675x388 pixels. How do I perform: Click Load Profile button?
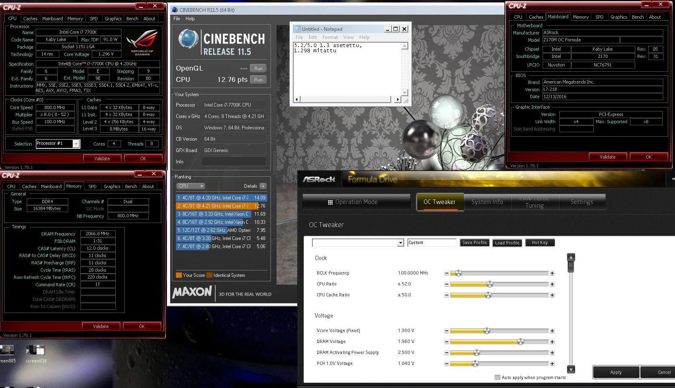click(507, 243)
